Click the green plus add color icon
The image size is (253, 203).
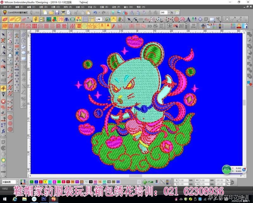point(145,182)
